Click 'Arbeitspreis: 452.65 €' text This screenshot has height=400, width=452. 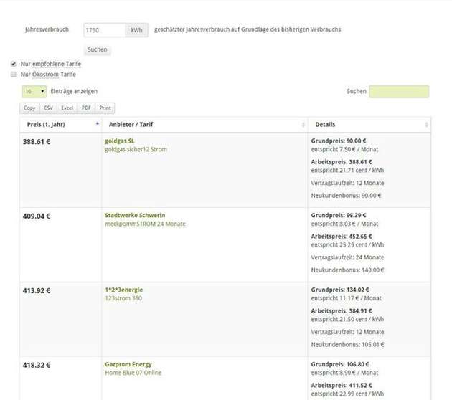click(342, 237)
